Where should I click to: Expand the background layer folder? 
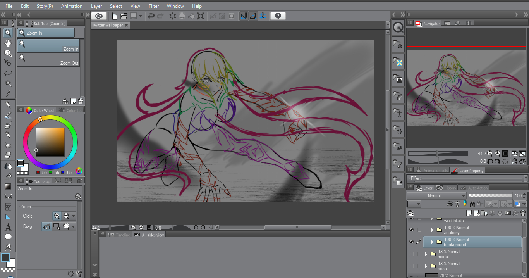(432, 242)
